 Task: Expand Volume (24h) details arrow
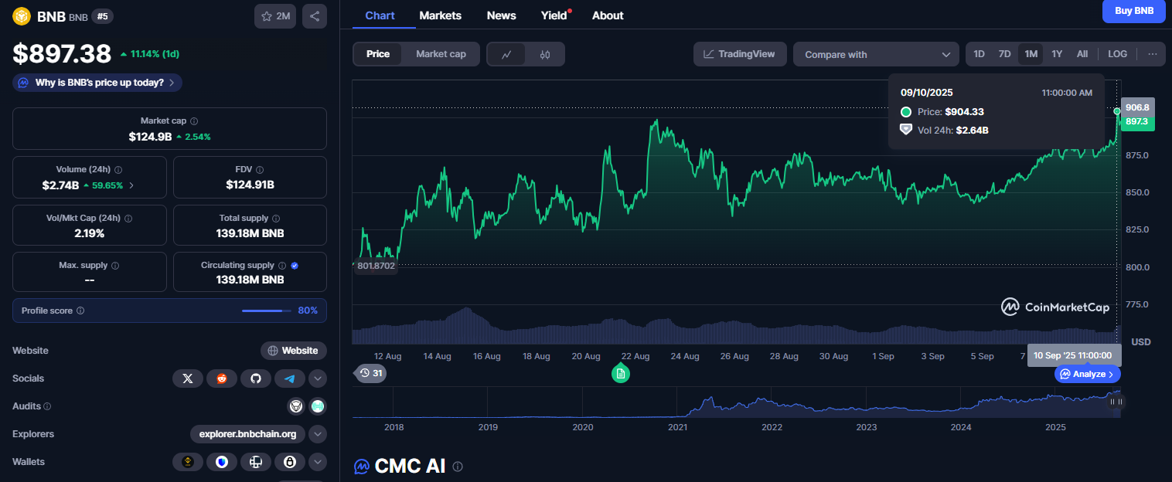(x=131, y=185)
